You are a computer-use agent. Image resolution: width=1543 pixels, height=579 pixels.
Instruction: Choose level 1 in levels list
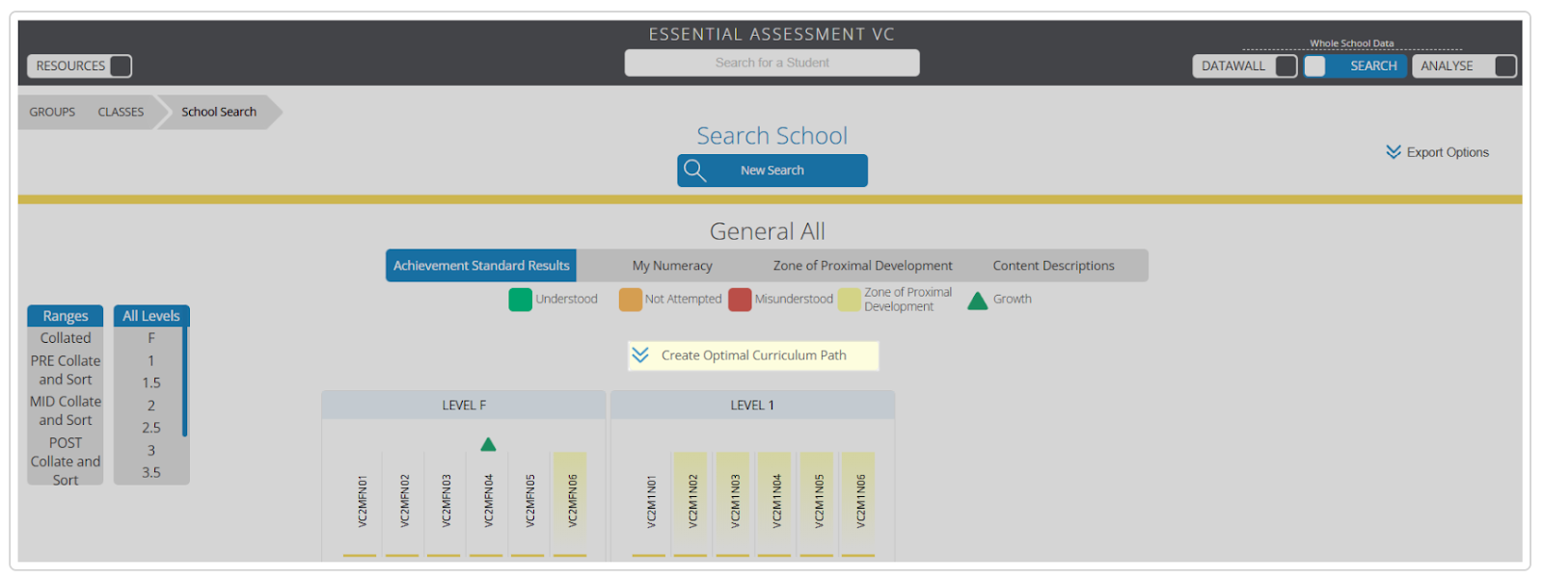151,360
